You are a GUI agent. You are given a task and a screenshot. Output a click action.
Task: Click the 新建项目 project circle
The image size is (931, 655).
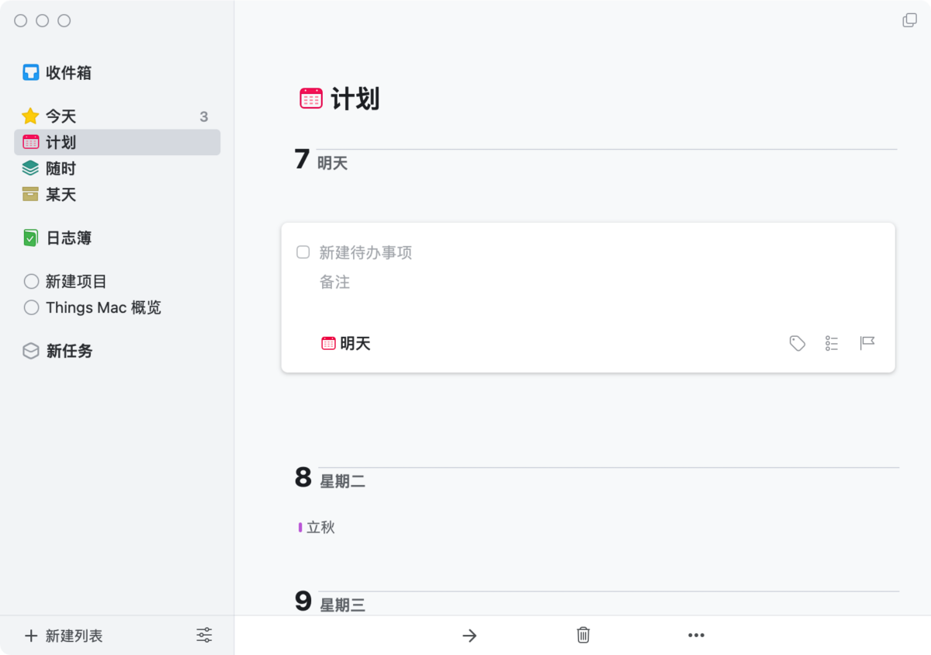click(31, 282)
